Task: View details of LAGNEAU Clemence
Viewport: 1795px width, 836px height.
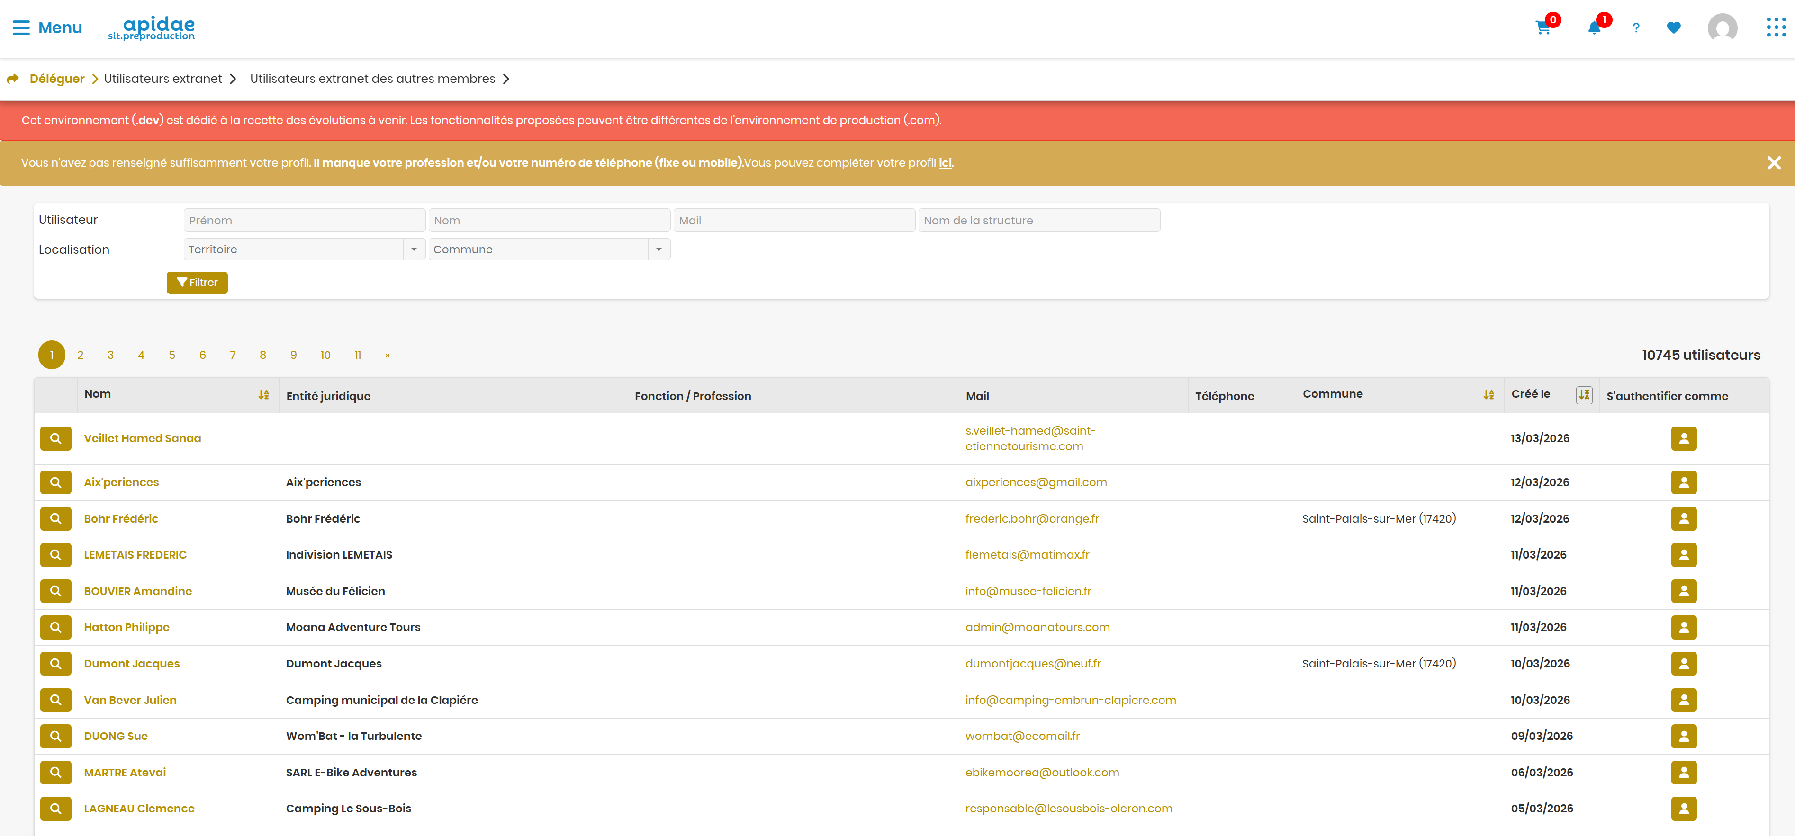Action: [x=56, y=808]
